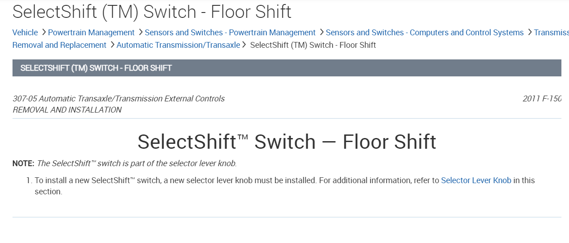
Task: Click the chevron after Removal and Replacement
Action: pyautogui.click(x=112, y=45)
